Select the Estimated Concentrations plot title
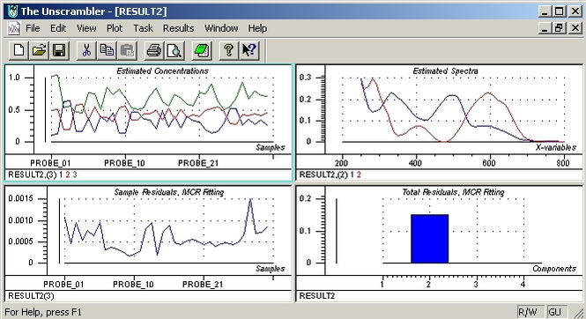 point(162,71)
